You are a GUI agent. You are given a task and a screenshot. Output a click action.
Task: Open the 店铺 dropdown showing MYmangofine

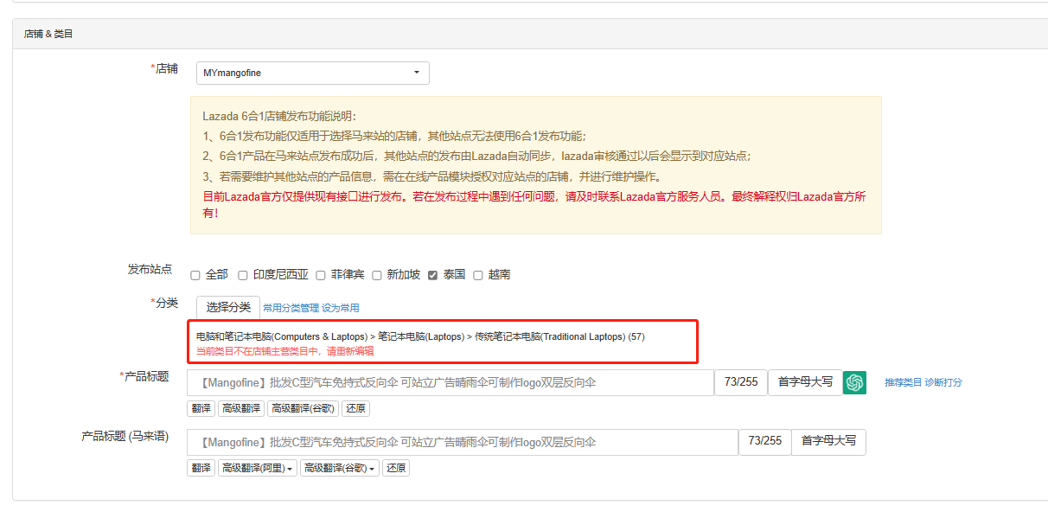(x=313, y=73)
